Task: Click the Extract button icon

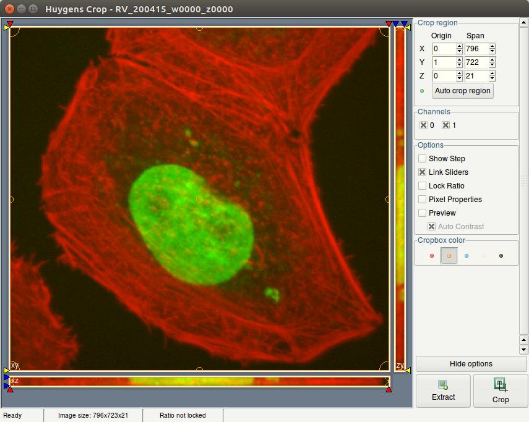Action: pos(443,386)
